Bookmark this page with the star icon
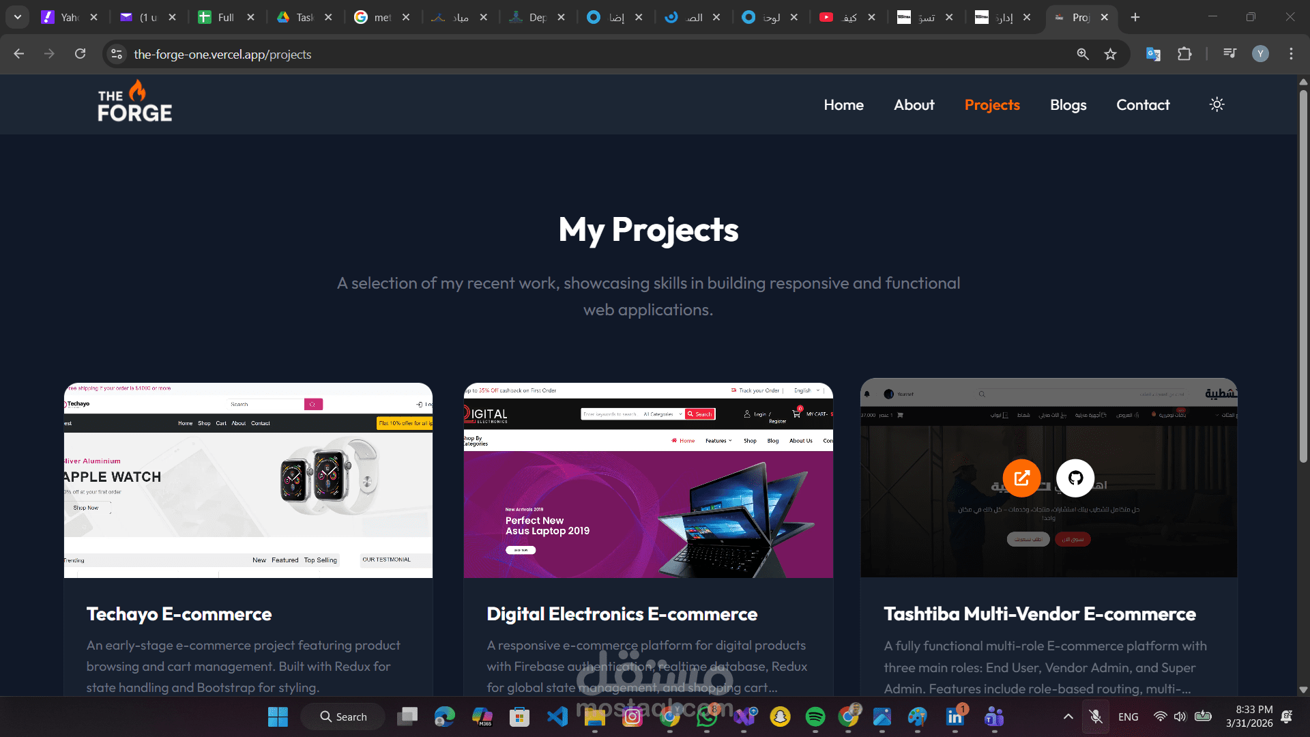The width and height of the screenshot is (1310, 737). [1110, 54]
